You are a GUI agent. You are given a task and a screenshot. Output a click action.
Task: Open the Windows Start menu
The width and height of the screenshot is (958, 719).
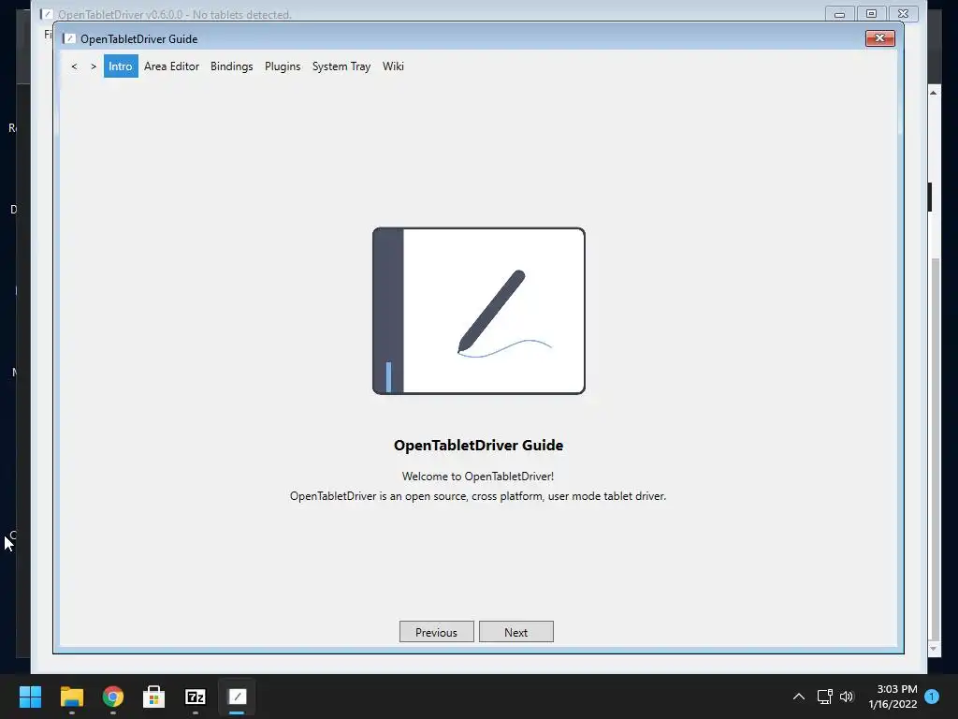coord(30,697)
